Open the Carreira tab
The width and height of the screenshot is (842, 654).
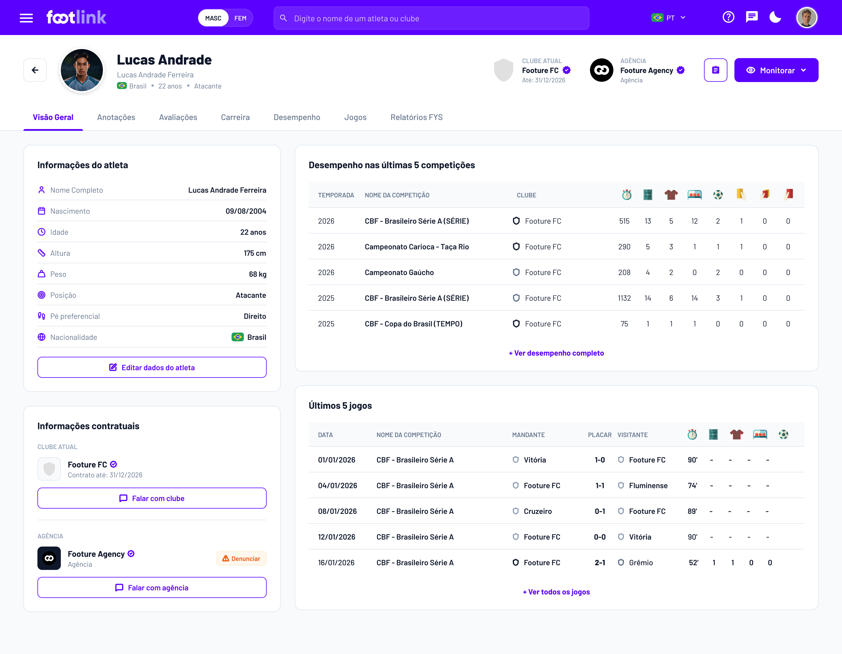(235, 117)
